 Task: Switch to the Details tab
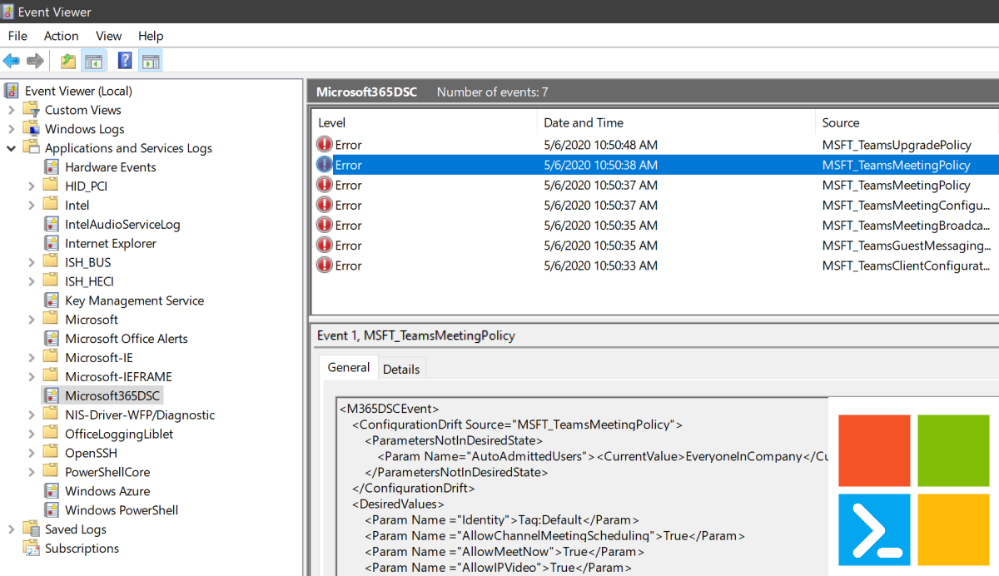click(x=401, y=369)
